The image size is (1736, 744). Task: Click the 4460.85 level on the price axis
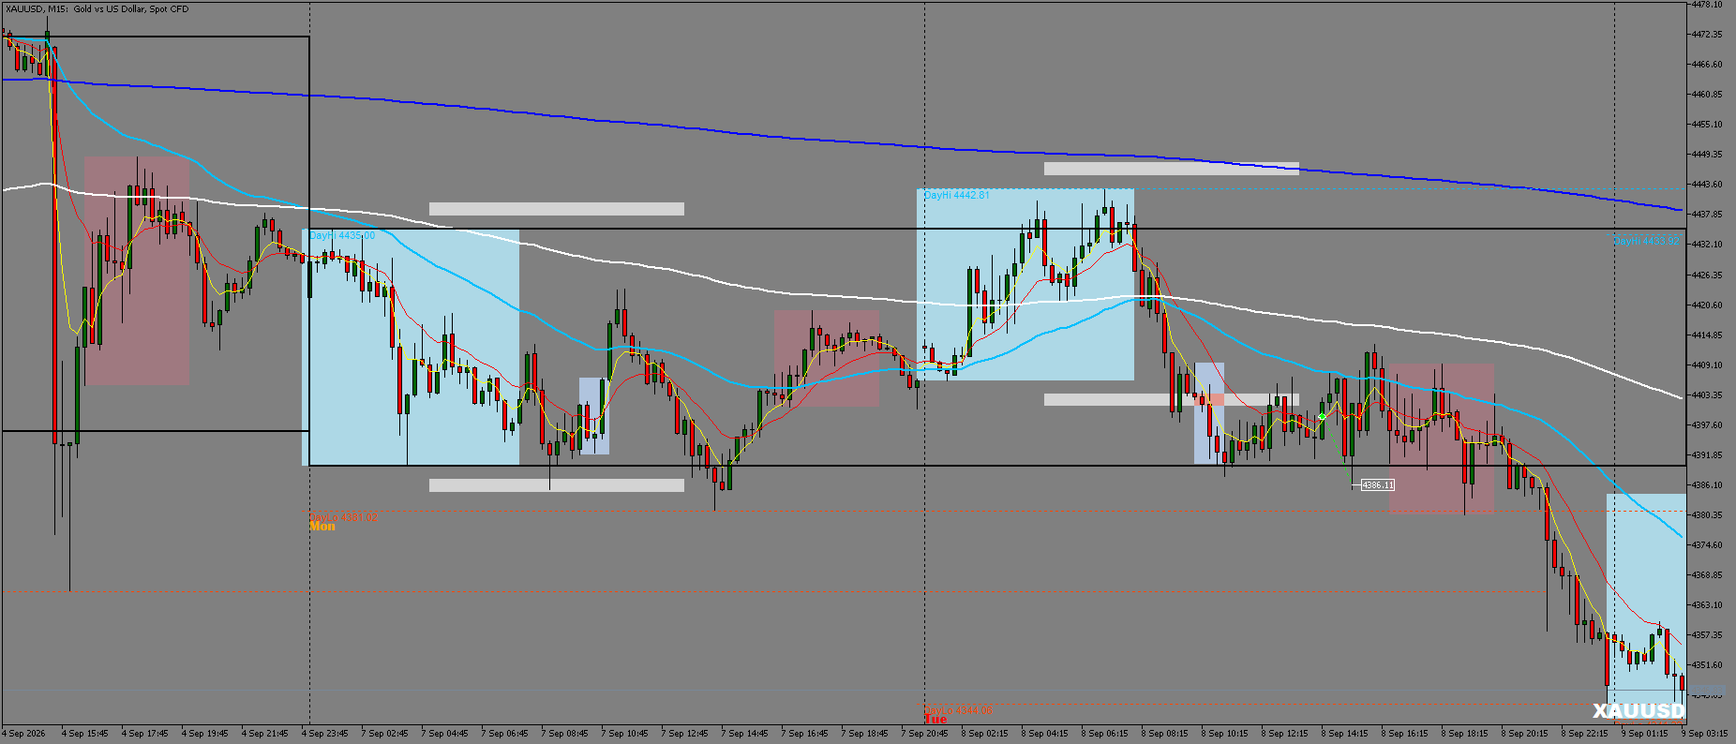pos(1707,95)
